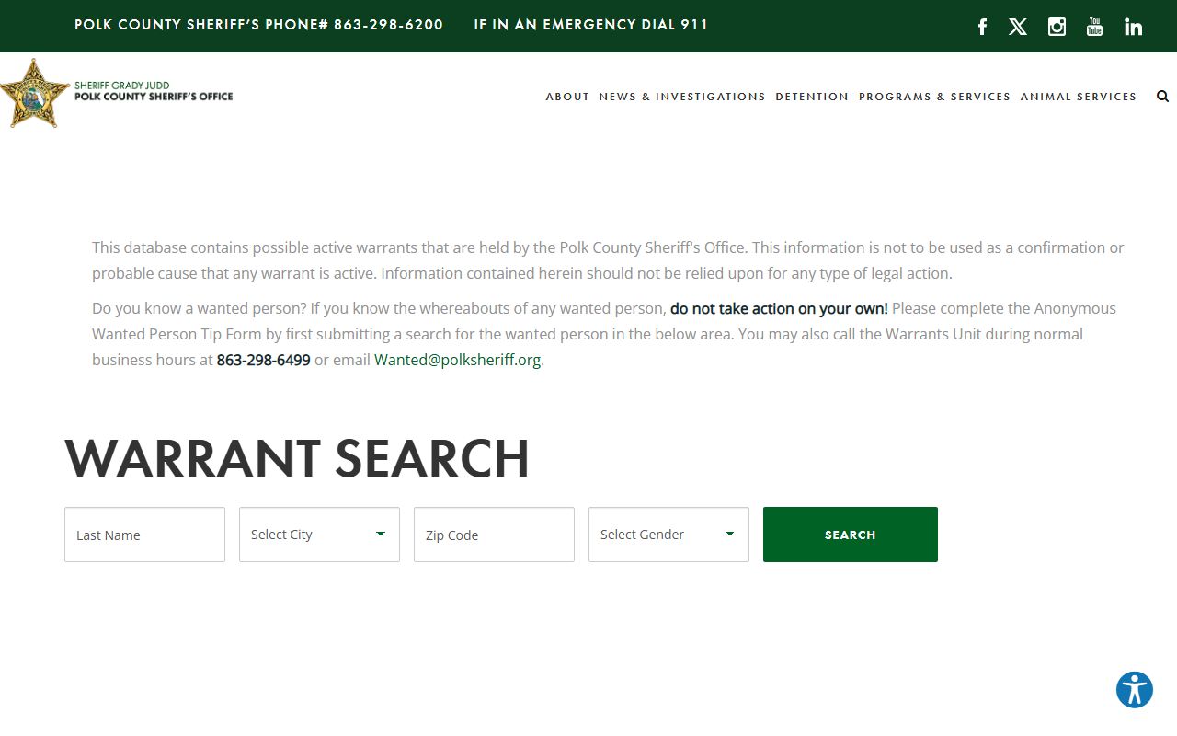Click the Sheriff's phone 863-298-6200 text
The image size is (1177, 736).
258,25
